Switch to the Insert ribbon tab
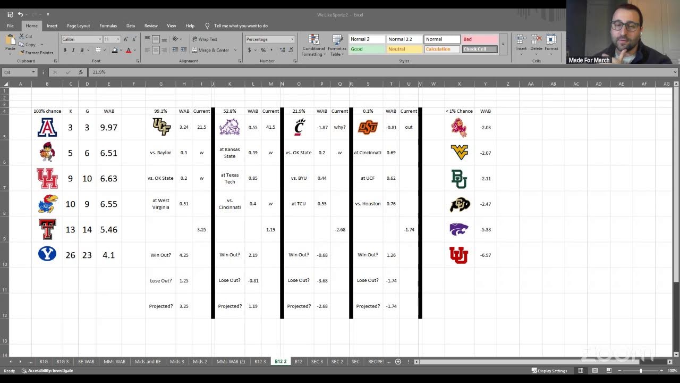This screenshot has height=383, width=680. click(x=52, y=26)
